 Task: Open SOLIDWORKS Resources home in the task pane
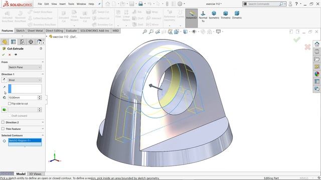coord(317,44)
